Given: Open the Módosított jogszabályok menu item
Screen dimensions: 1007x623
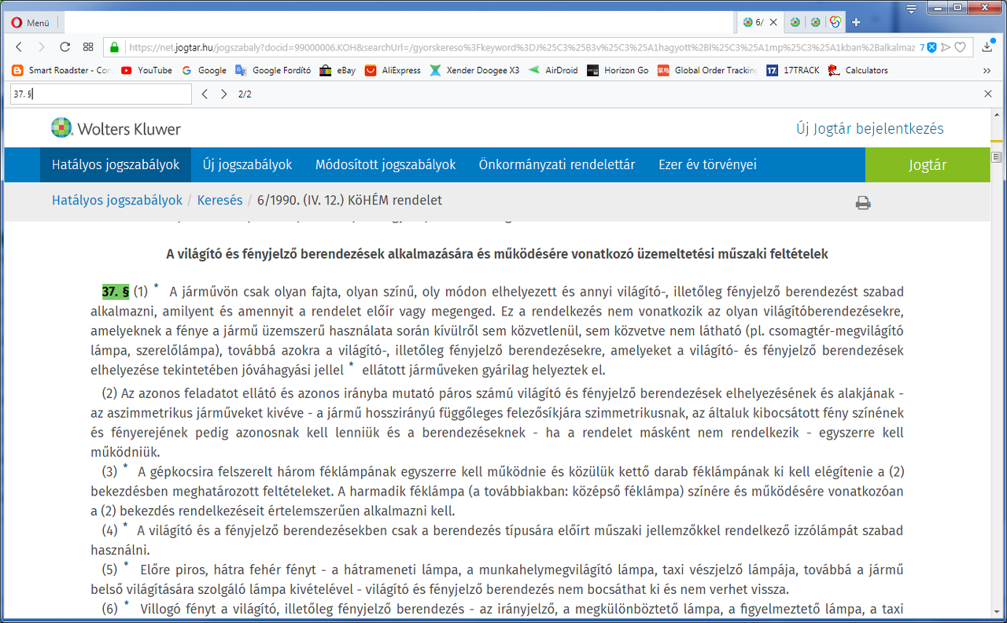Looking at the screenshot, I should pos(385,165).
